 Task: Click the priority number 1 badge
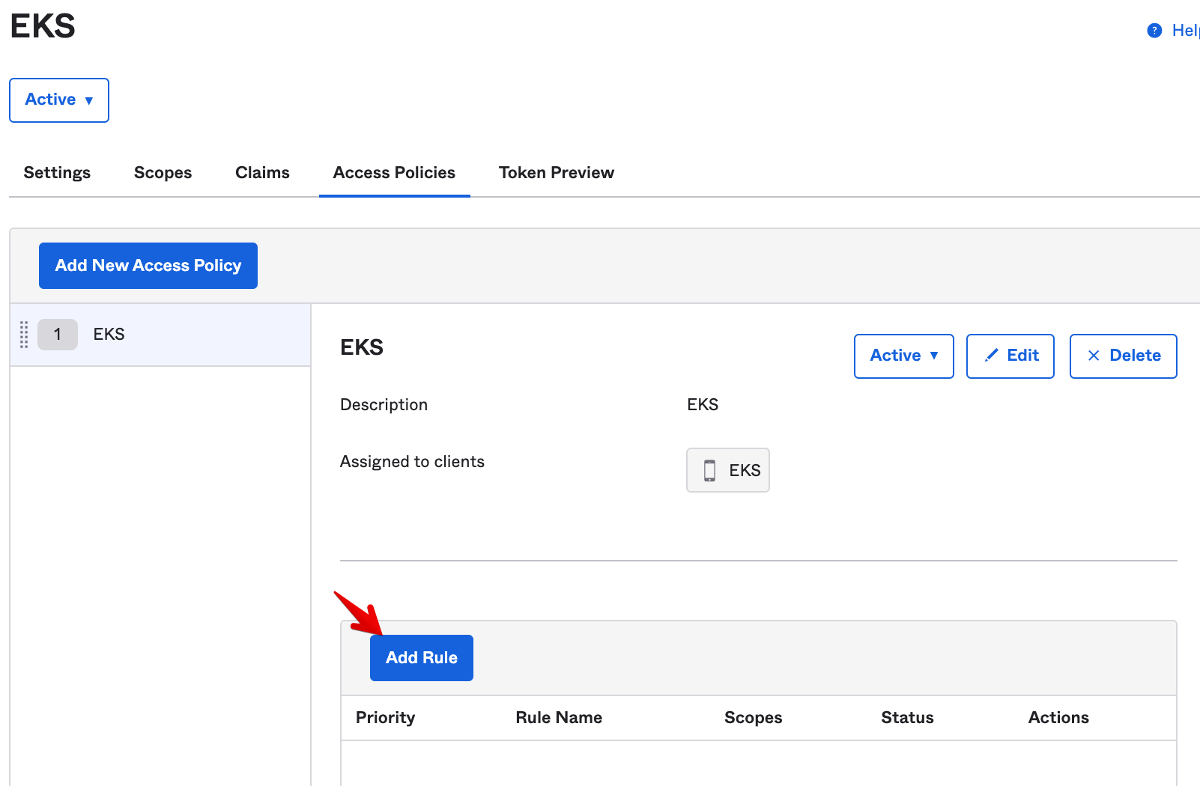(58, 335)
